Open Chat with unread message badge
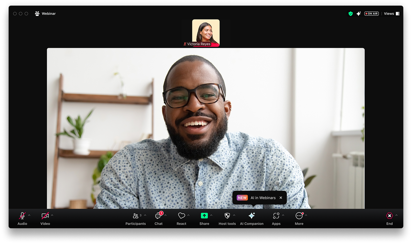The width and height of the screenshot is (412, 244). [x=158, y=216]
